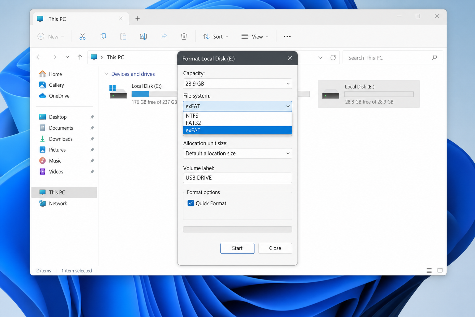
Task: Click the Paste clipboard icon
Action: pos(123,37)
